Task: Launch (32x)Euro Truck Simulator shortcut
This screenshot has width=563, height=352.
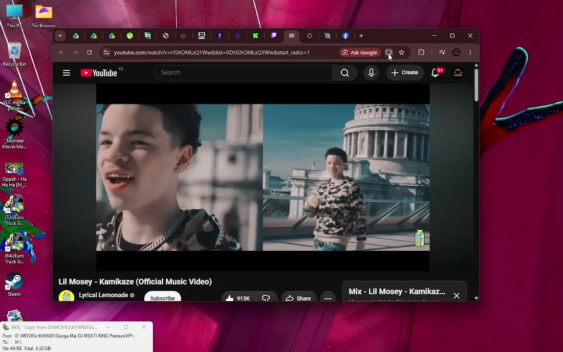Action: [x=14, y=210]
